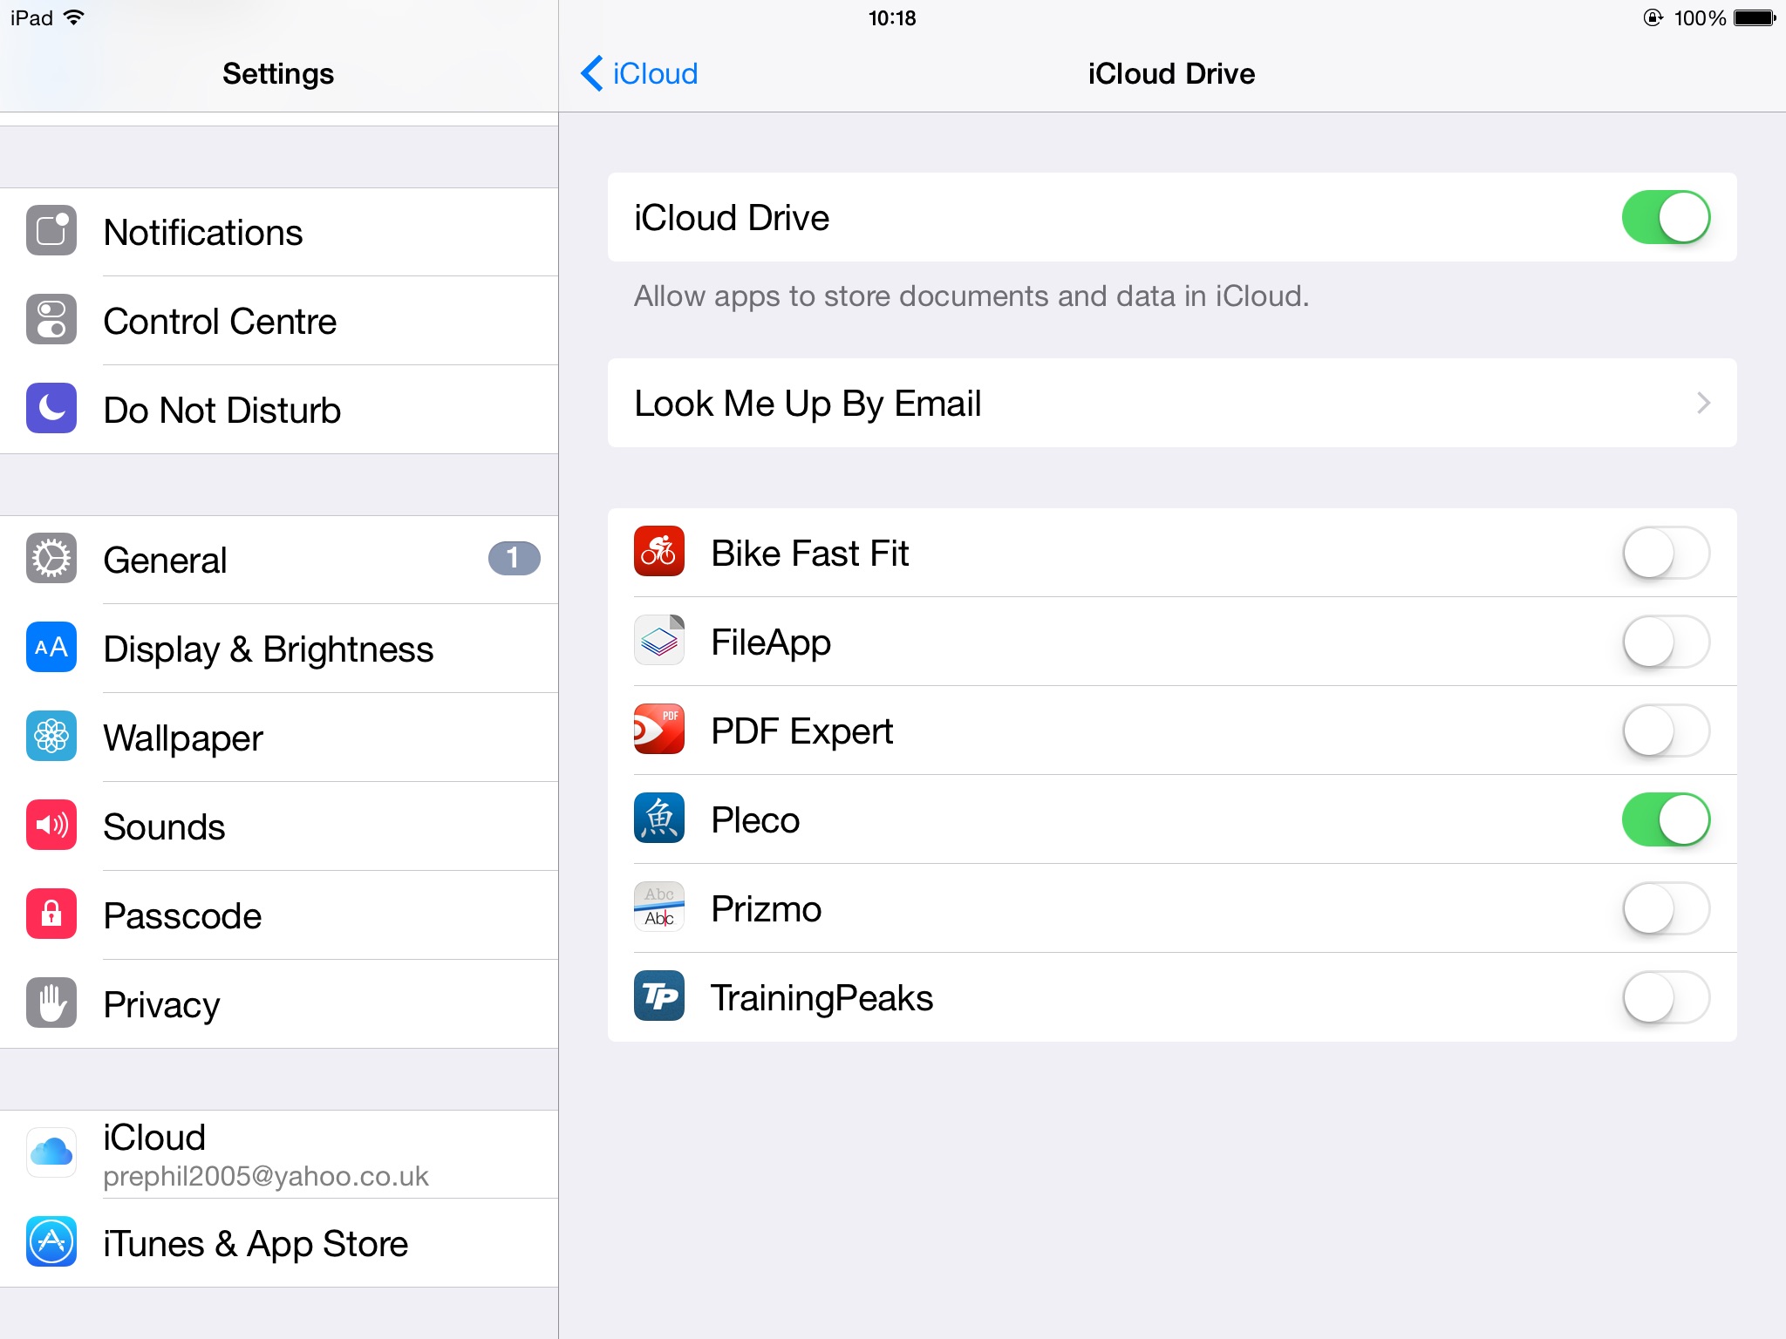Screen dimensions: 1786x1339
Task: Enable iCloud Drive for PDF Expert
Action: click(x=1666, y=731)
